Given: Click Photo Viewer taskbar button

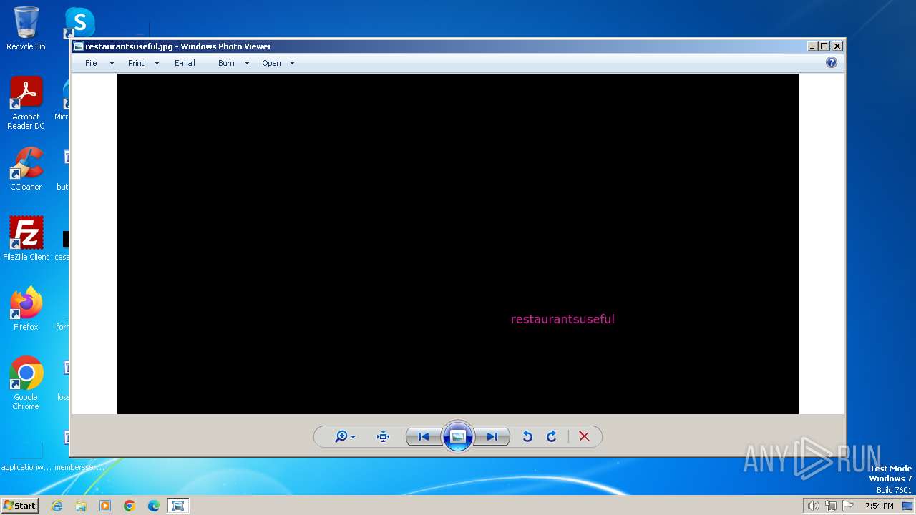Looking at the screenshot, I should pos(177,506).
